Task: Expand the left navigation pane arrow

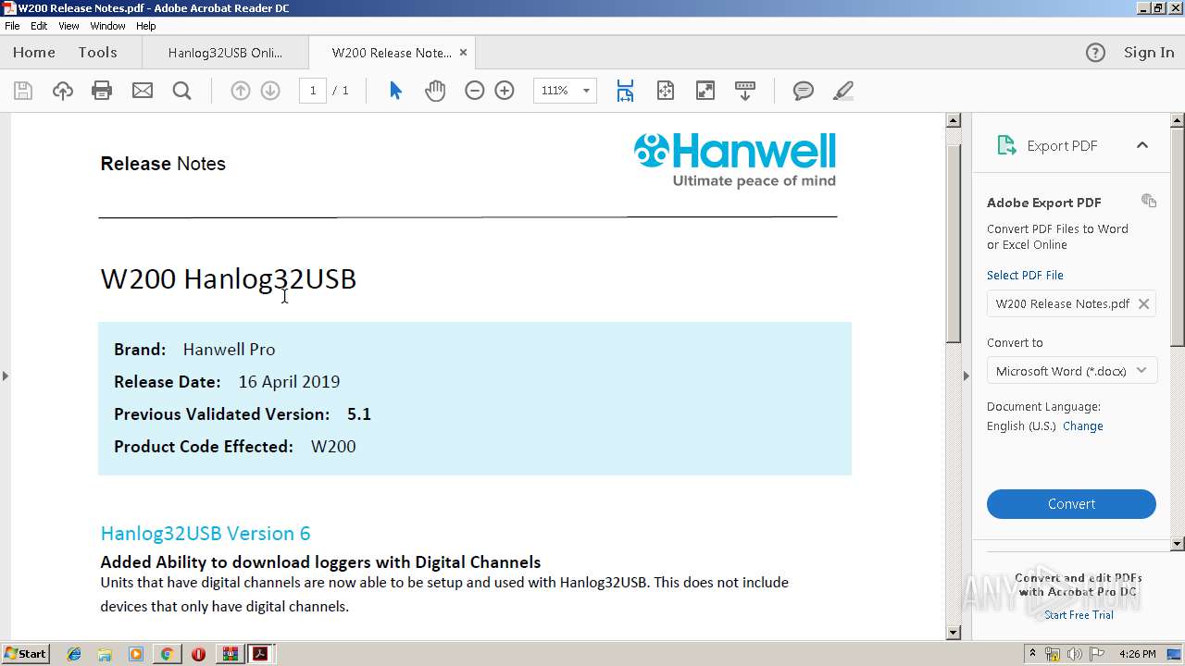Action: pyautogui.click(x=6, y=376)
